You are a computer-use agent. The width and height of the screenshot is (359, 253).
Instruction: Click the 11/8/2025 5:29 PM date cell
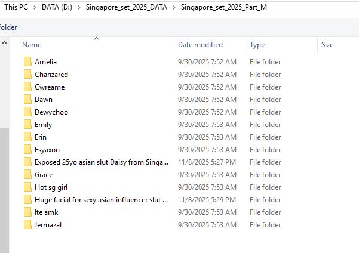(207, 200)
